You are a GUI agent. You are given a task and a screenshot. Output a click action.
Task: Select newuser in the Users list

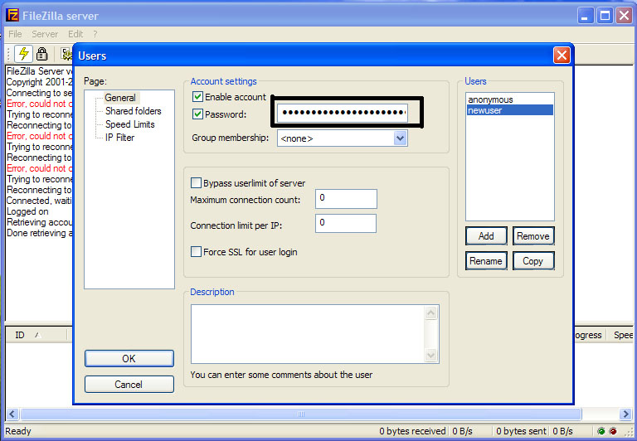pos(510,110)
